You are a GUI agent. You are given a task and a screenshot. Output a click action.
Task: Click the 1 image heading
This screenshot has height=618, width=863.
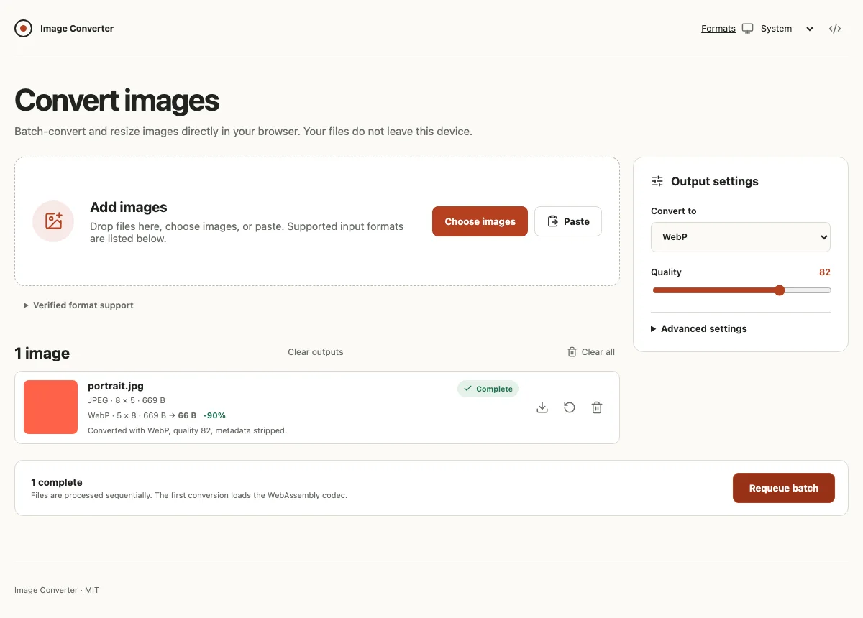tap(42, 353)
